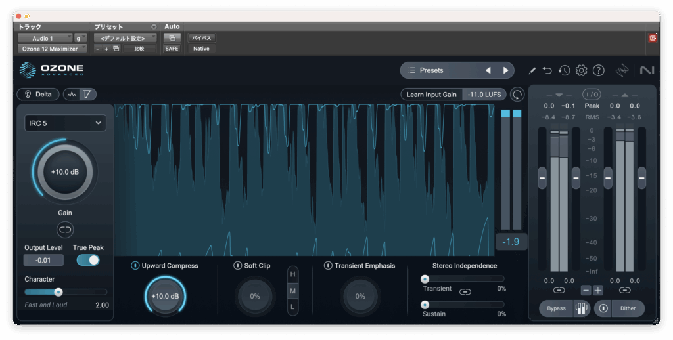Click the Learn Input Gain button

coord(431,95)
